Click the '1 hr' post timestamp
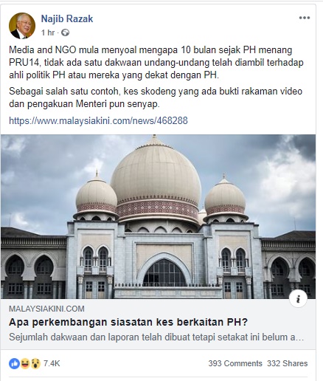Viewport: 323px width, 381px height. pos(48,32)
